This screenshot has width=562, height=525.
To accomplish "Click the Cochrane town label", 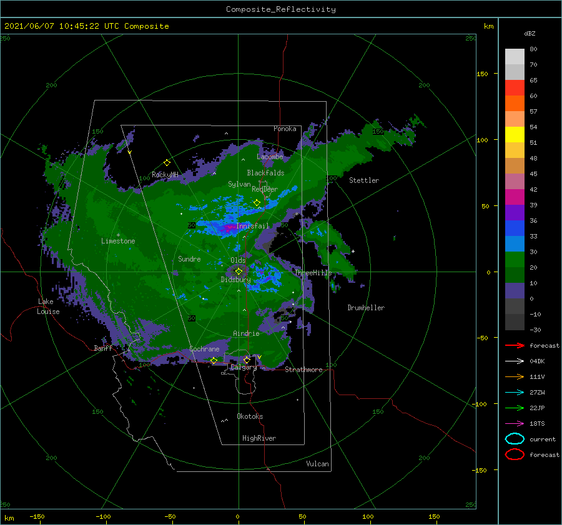I will (x=204, y=349).
